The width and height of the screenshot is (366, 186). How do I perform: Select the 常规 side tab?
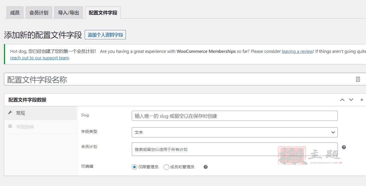(41, 113)
